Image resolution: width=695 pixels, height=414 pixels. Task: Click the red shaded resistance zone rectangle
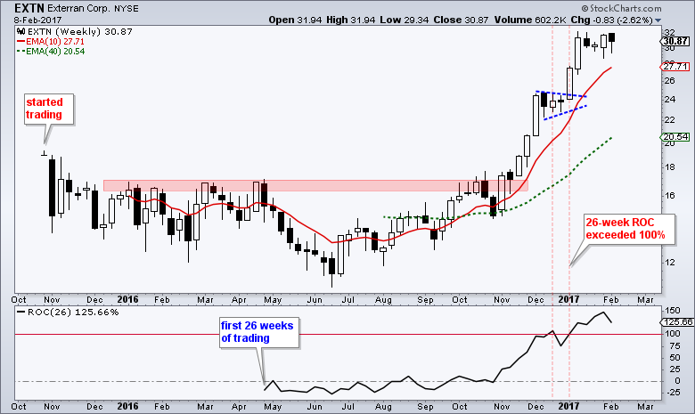coord(315,185)
